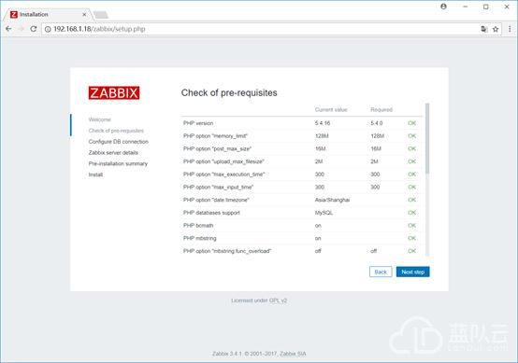
Task: Click the Chrome user profile icon
Action: pos(444,7)
